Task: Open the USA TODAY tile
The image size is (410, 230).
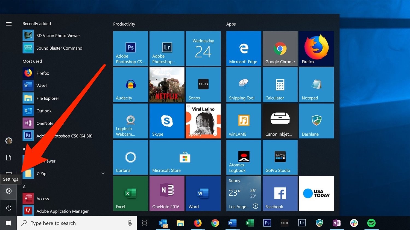Action: point(317,193)
